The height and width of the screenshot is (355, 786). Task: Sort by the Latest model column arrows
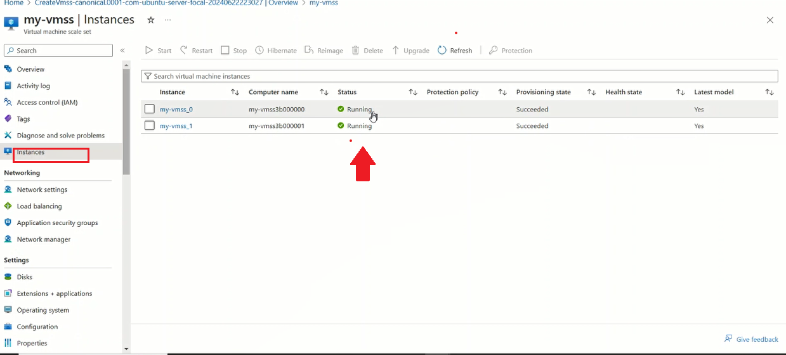(770, 92)
